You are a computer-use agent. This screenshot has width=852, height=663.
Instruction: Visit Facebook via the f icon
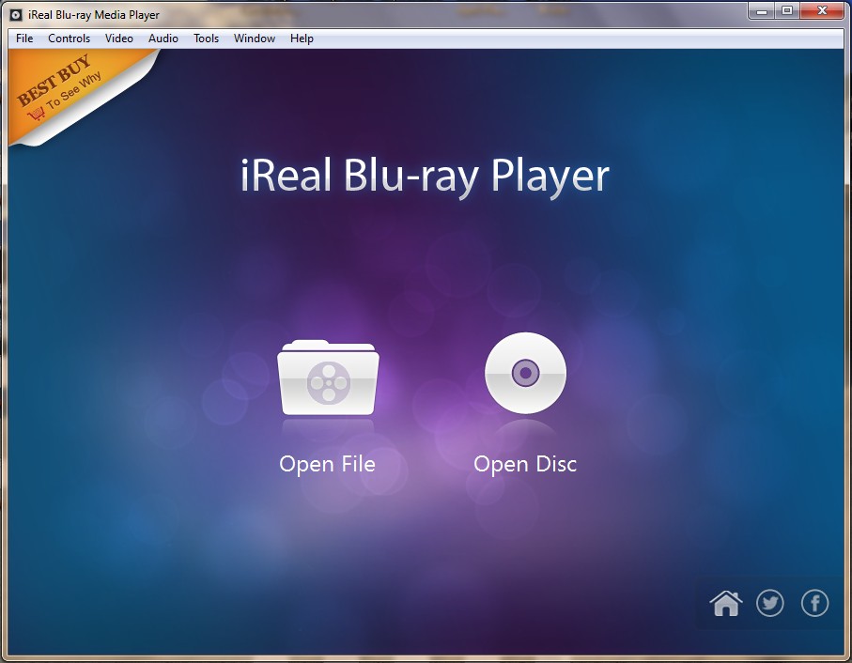coord(815,603)
